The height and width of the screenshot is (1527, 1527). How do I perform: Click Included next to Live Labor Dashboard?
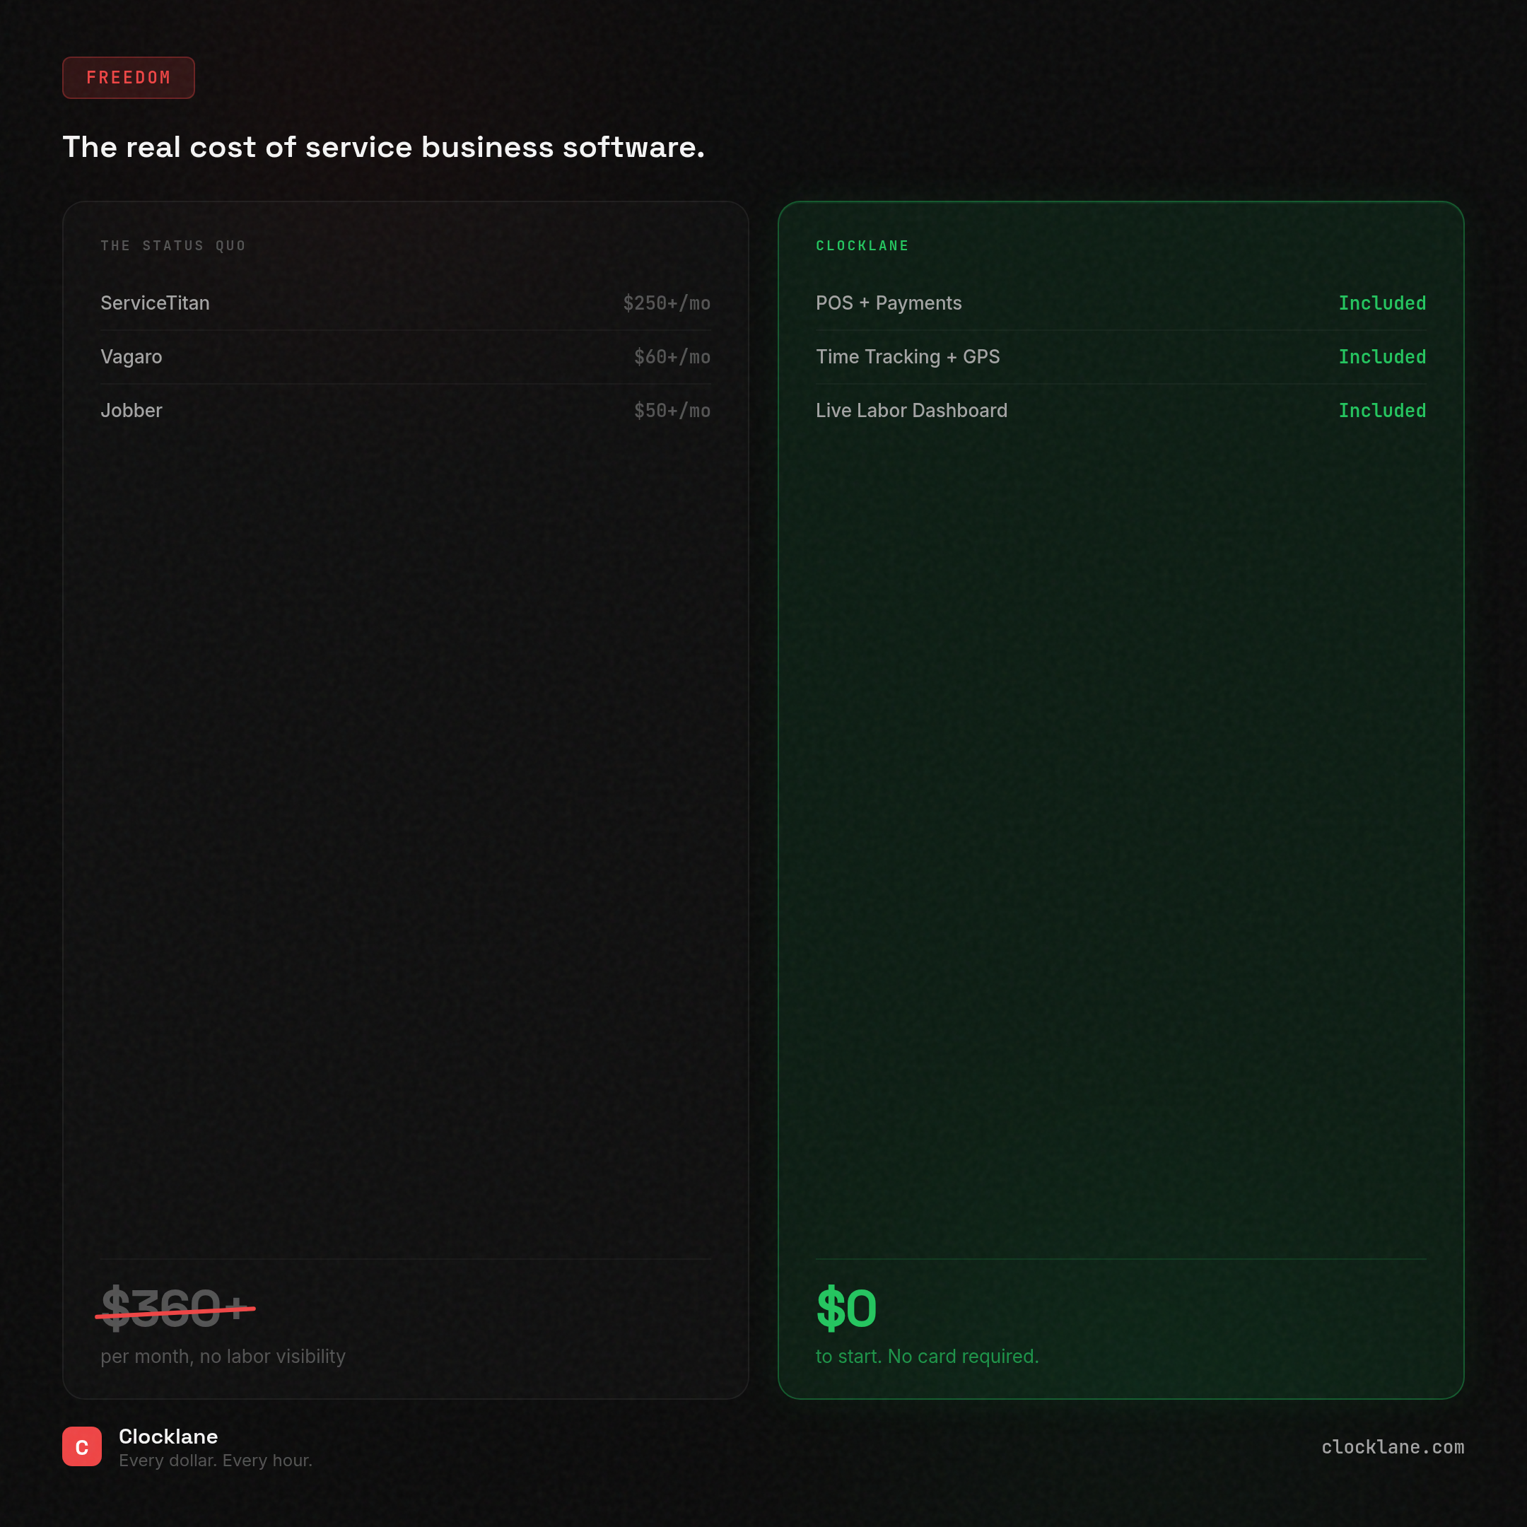point(1381,410)
